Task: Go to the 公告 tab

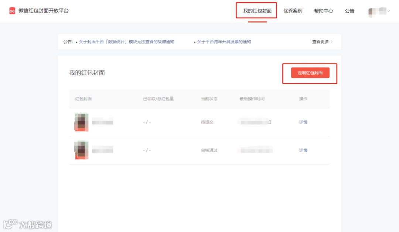Action: (349, 11)
